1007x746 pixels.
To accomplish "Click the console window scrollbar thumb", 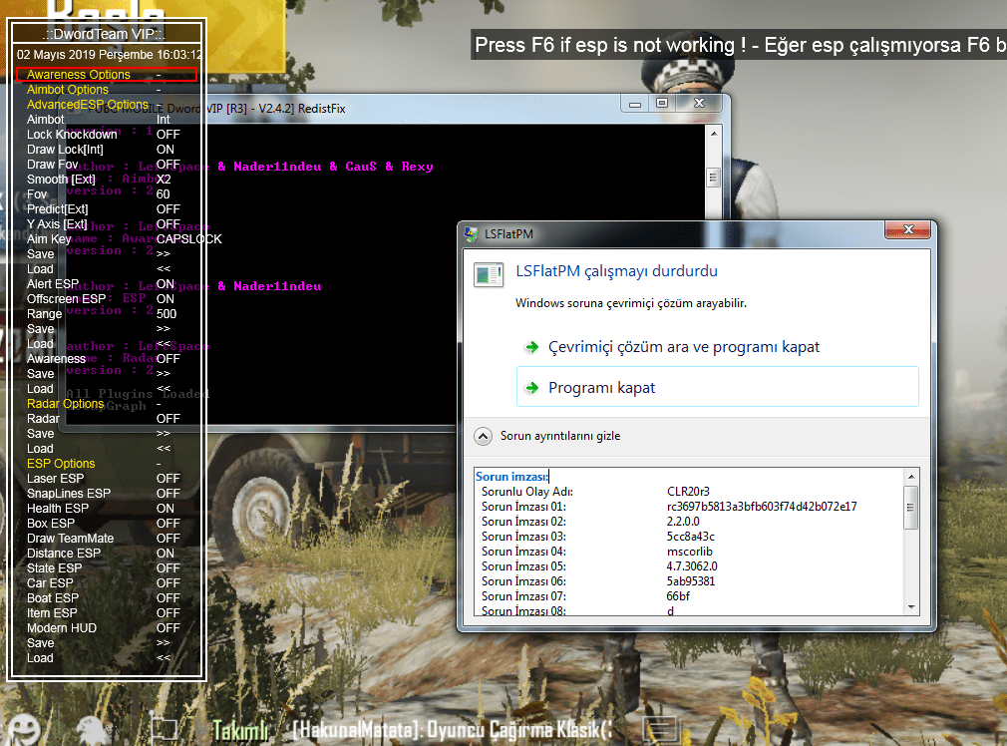I will tap(713, 178).
